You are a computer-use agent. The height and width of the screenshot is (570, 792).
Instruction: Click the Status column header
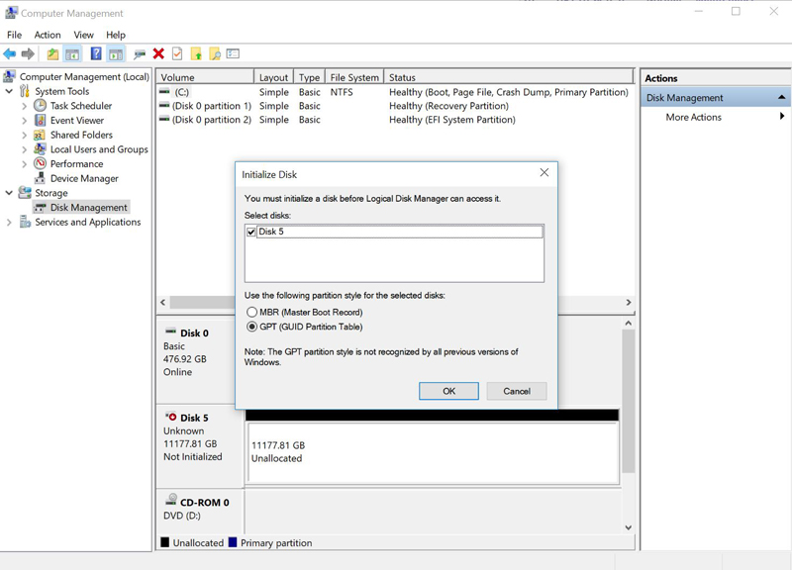[x=402, y=77]
